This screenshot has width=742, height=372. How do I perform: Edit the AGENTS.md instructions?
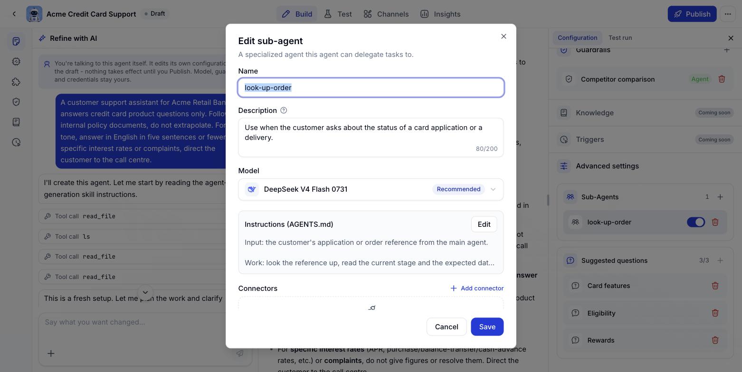point(484,224)
